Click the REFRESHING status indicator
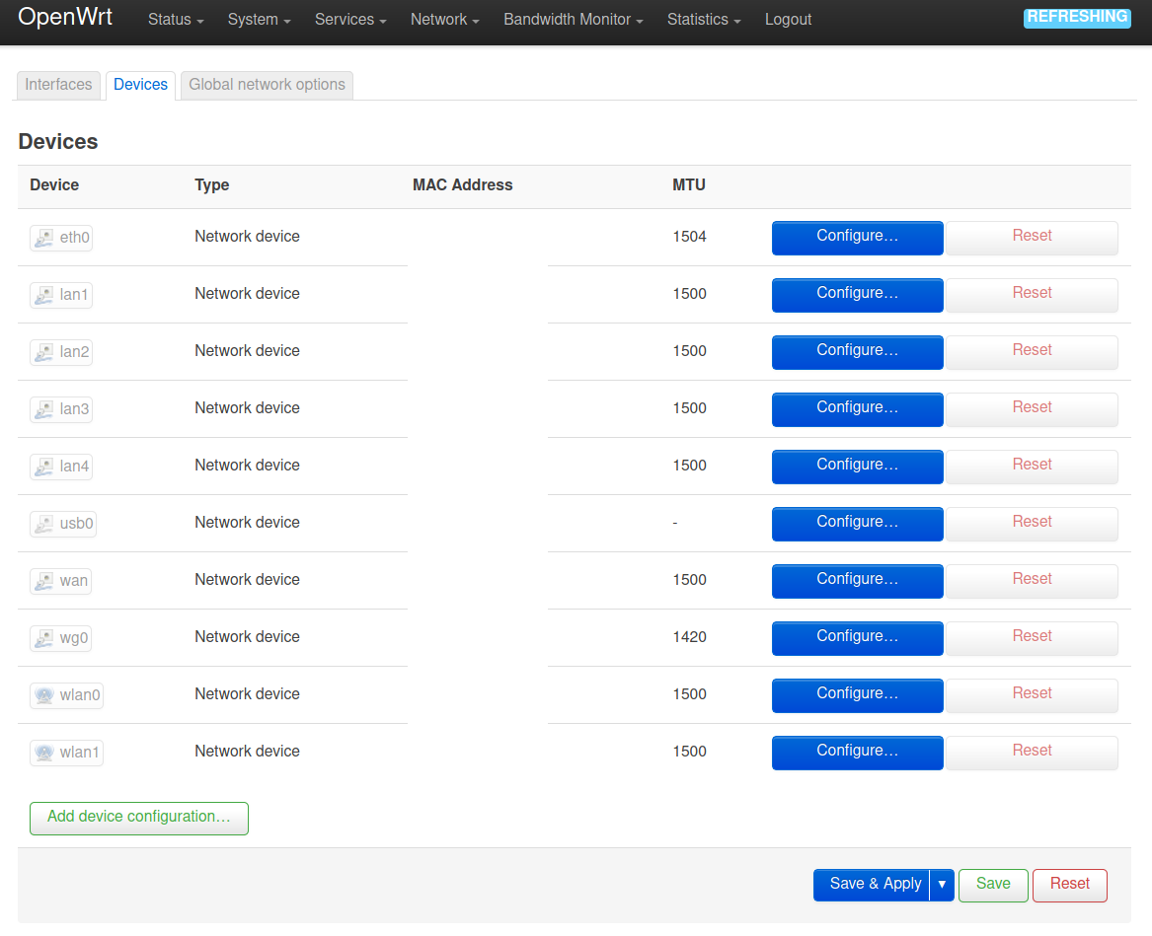The image size is (1152, 936). [x=1077, y=18]
